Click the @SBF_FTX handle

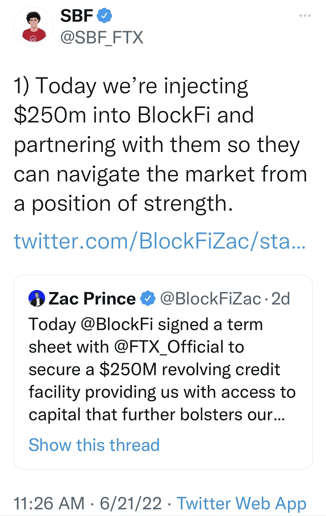tap(102, 37)
